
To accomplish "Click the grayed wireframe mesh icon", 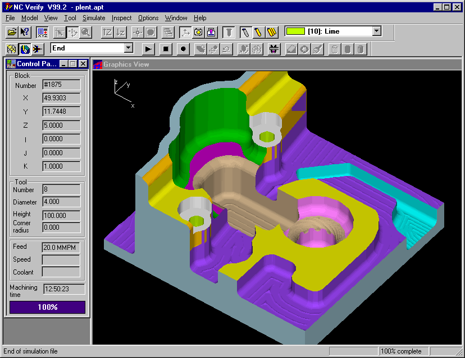I will 257,49.
